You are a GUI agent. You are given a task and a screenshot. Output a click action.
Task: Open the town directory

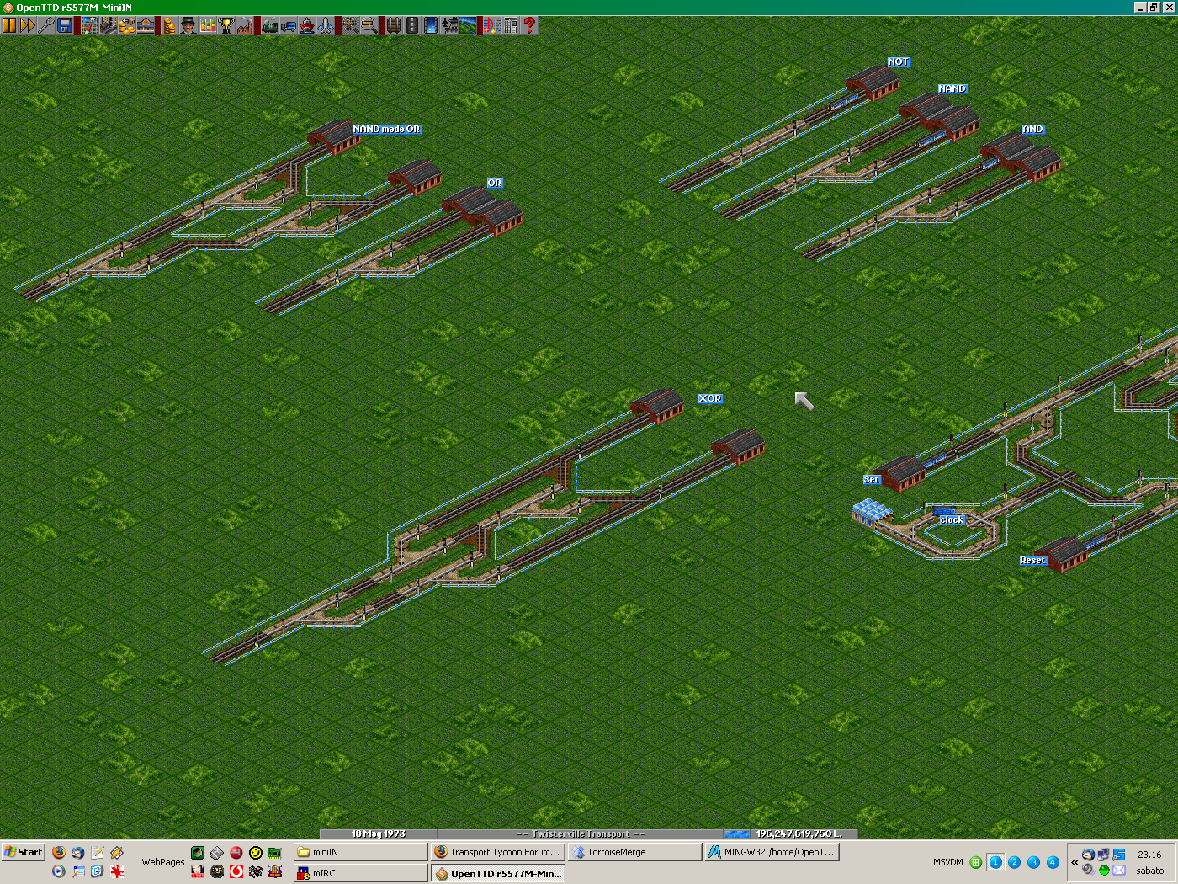109,25
